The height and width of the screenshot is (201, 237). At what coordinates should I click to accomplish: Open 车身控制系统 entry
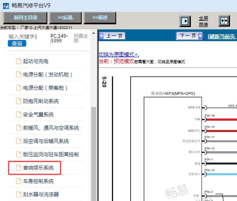click(x=38, y=181)
